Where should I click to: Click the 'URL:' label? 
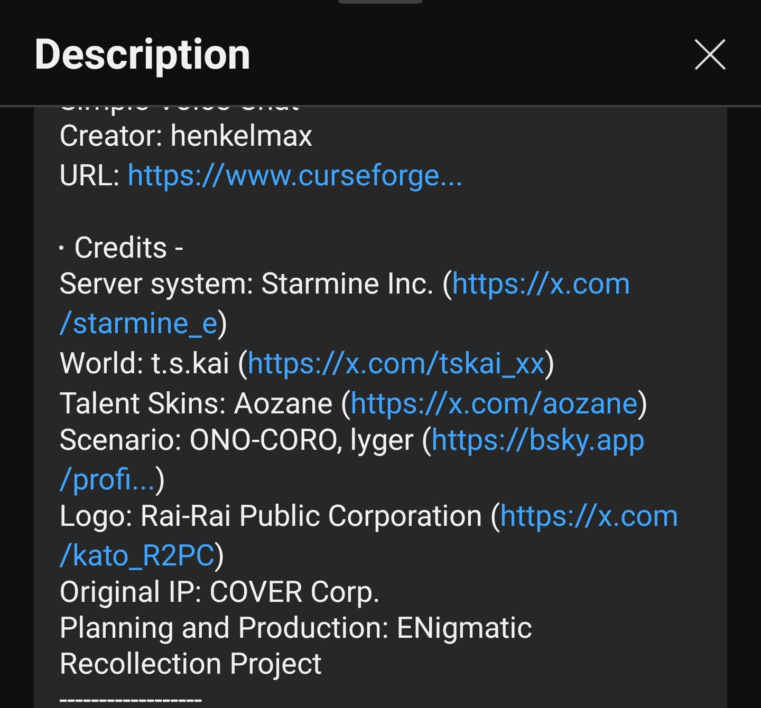[90, 176]
